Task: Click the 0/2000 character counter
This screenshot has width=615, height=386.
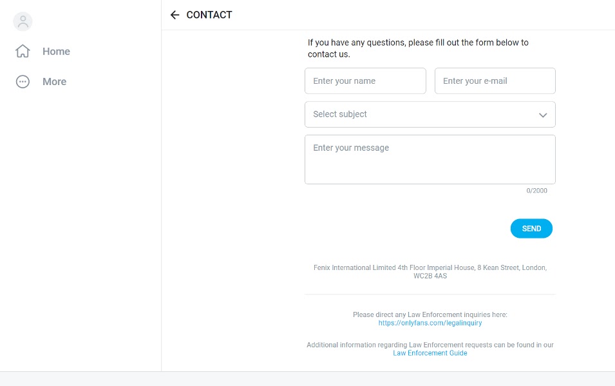Action: coord(536,191)
